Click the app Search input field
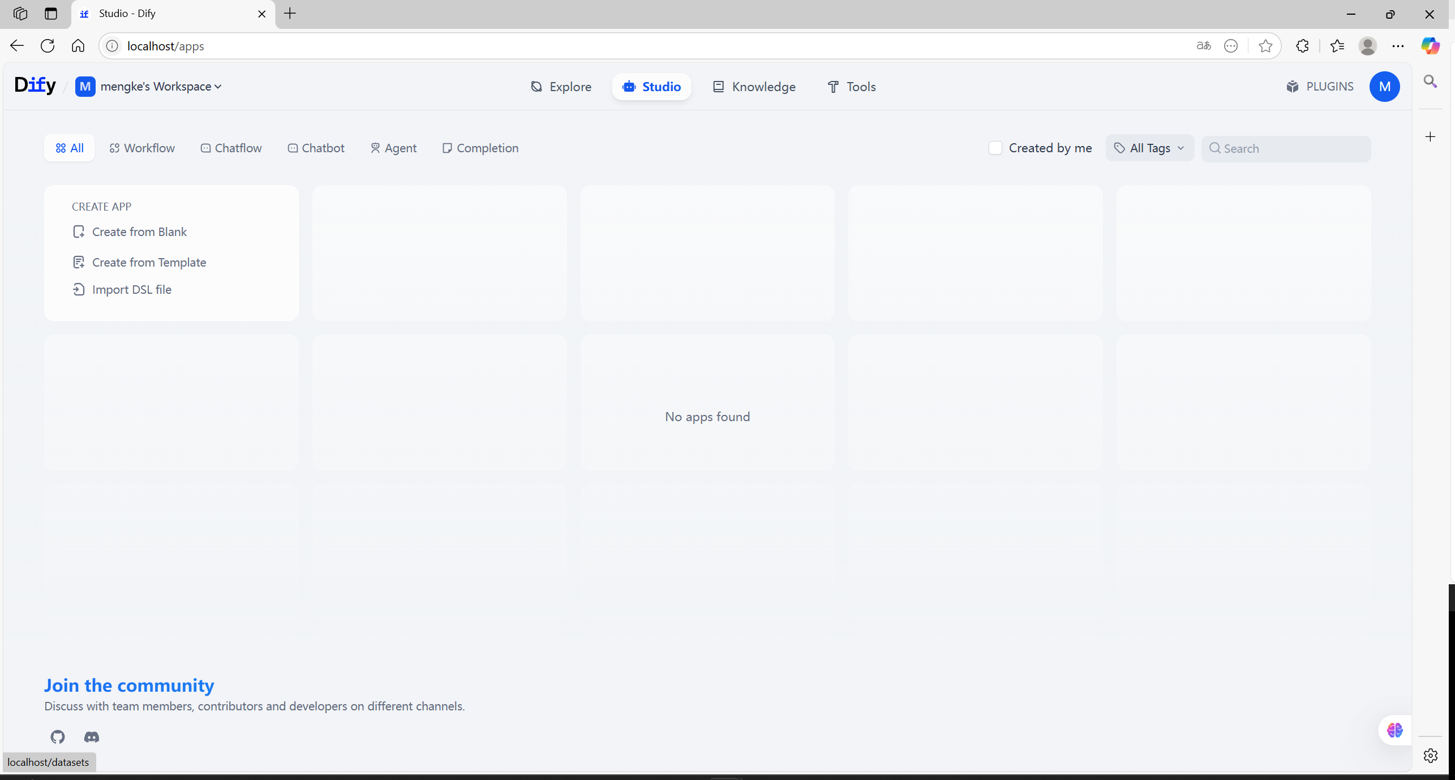Image resolution: width=1455 pixels, height=780 pixels. click(x=1292, y=149)
